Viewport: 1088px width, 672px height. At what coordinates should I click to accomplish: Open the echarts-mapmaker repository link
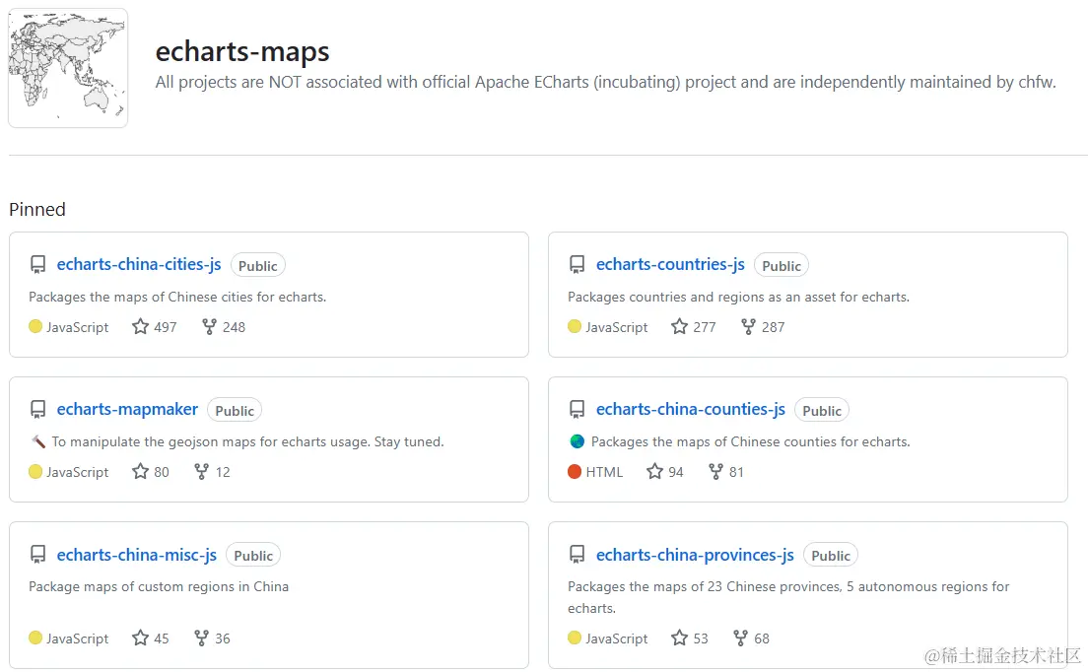pyautogui.click(x=128, y=409)
